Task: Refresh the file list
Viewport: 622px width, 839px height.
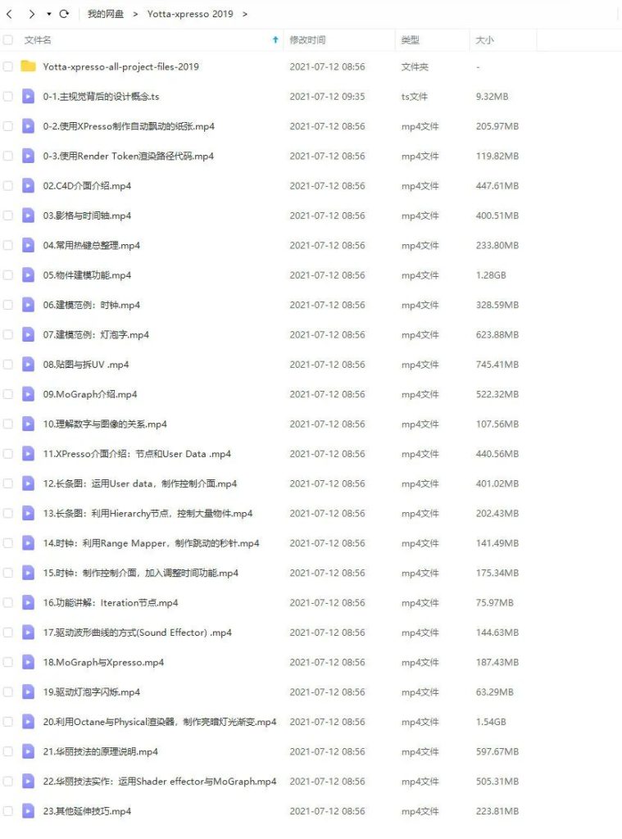Action: click(64, 14)
